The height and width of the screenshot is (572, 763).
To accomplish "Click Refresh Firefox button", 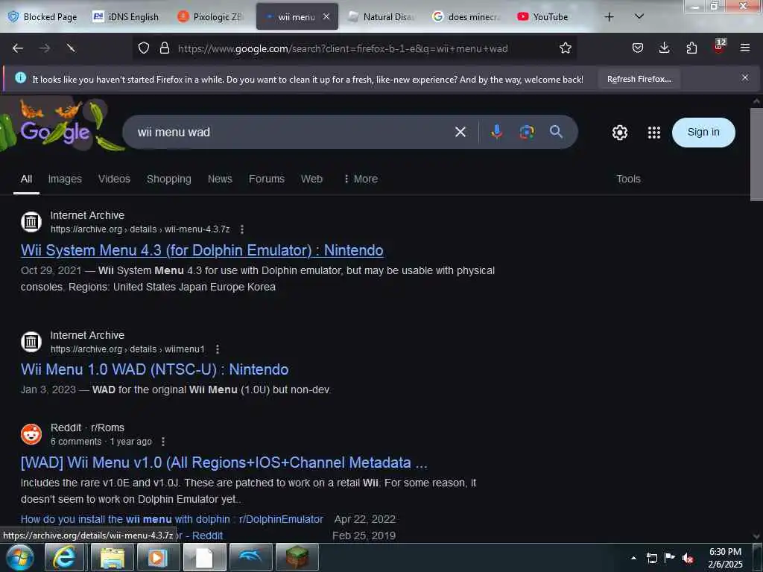I will (639, 79).
